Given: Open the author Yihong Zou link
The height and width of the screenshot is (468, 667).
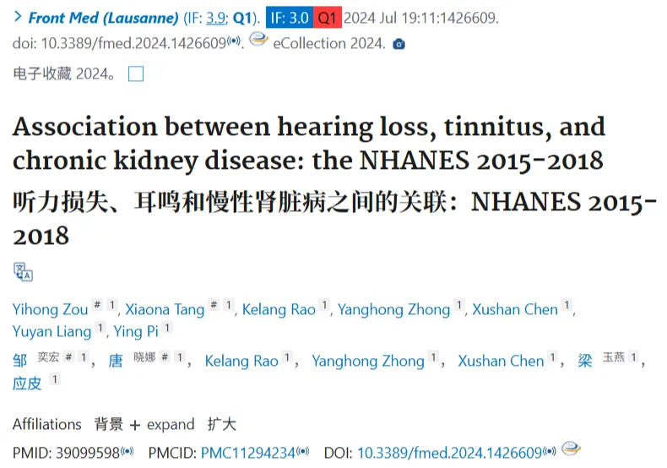Looking at the screenshot, I should pyautogui.click(x=50, y=309).
